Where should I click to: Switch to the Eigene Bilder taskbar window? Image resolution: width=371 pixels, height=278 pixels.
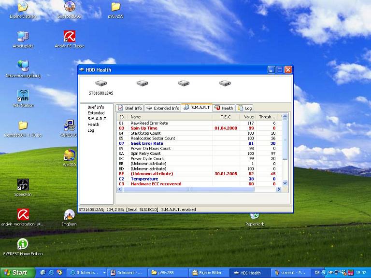(x=209, y=273)
